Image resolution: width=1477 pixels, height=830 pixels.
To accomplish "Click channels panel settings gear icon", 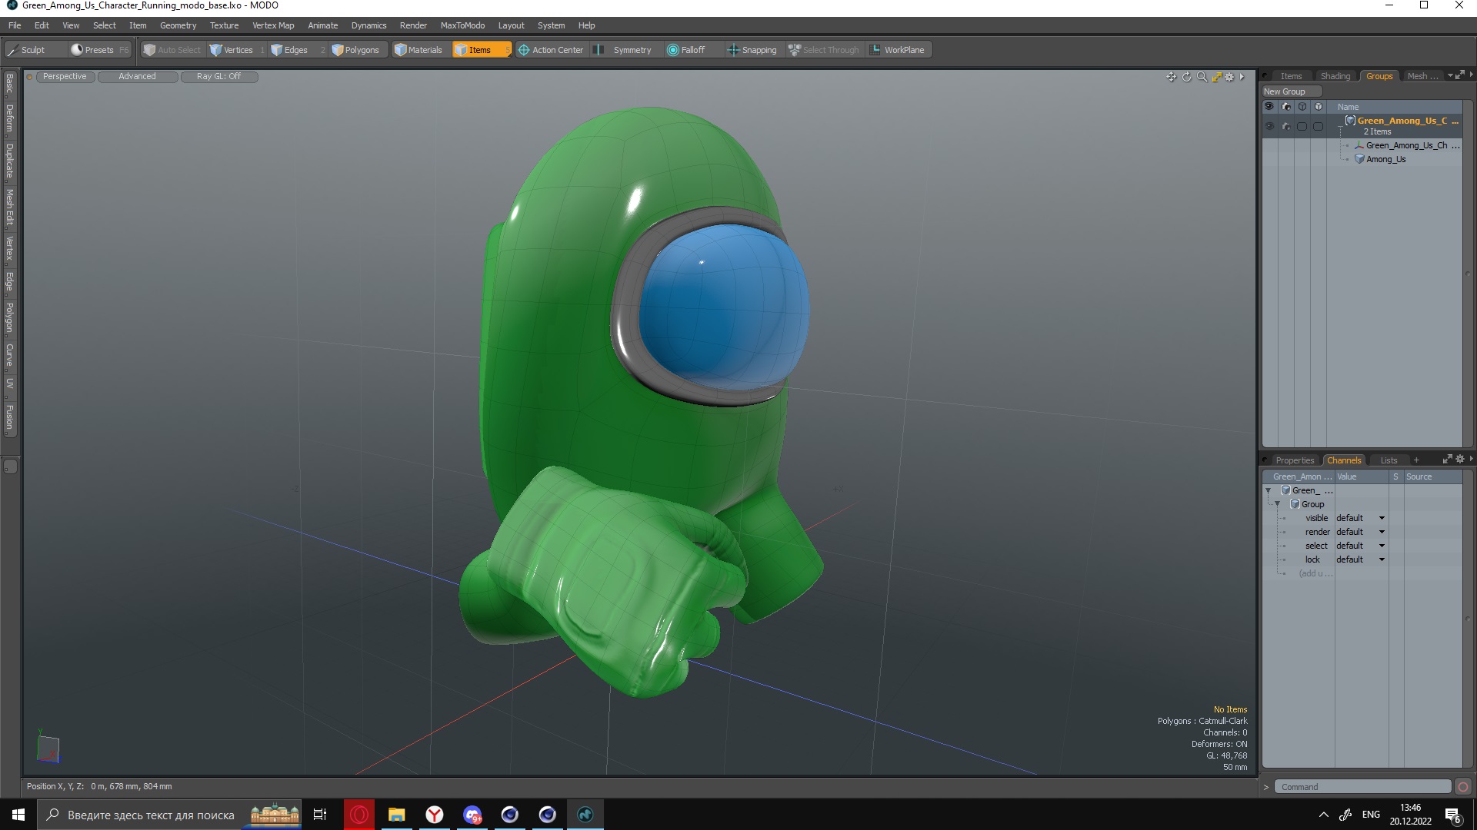I will (x=1460, y=460).
